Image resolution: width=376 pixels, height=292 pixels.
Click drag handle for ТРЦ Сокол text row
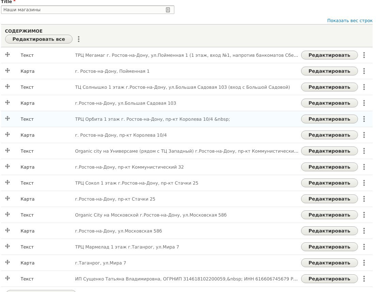click(x=7, y=182)
